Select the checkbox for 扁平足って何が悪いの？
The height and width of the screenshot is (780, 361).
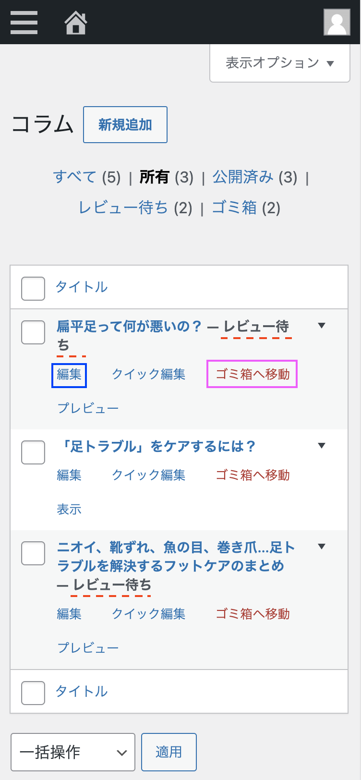[33, 332]
